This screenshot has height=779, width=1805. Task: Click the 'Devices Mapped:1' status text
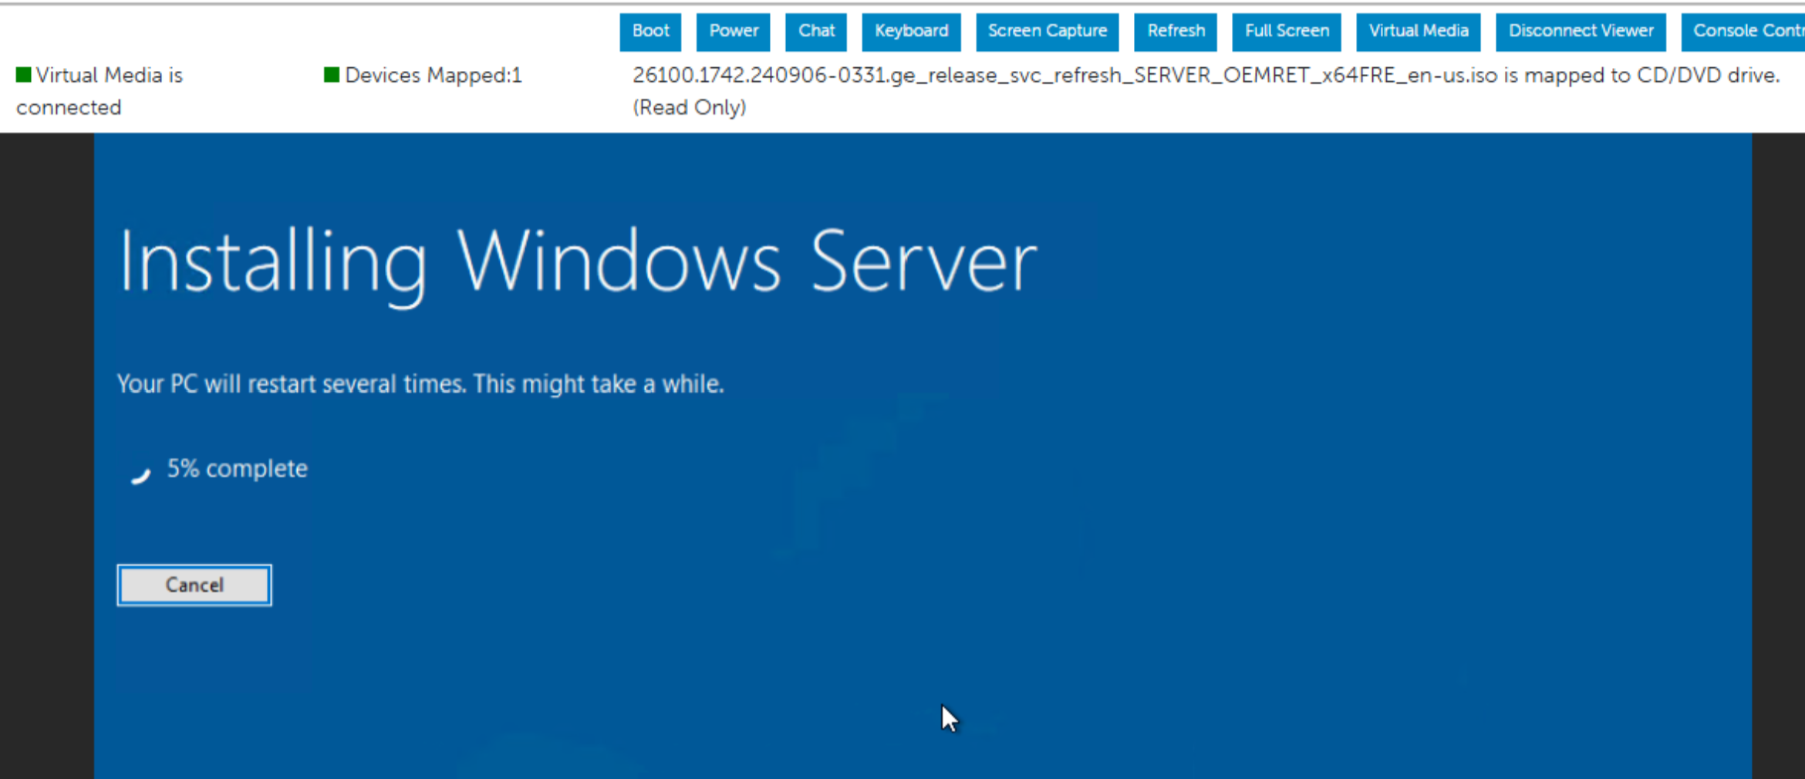434,76
